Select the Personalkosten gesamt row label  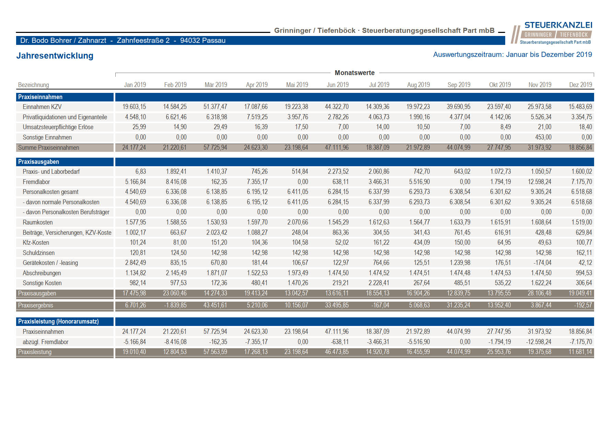tap(50, 192)
